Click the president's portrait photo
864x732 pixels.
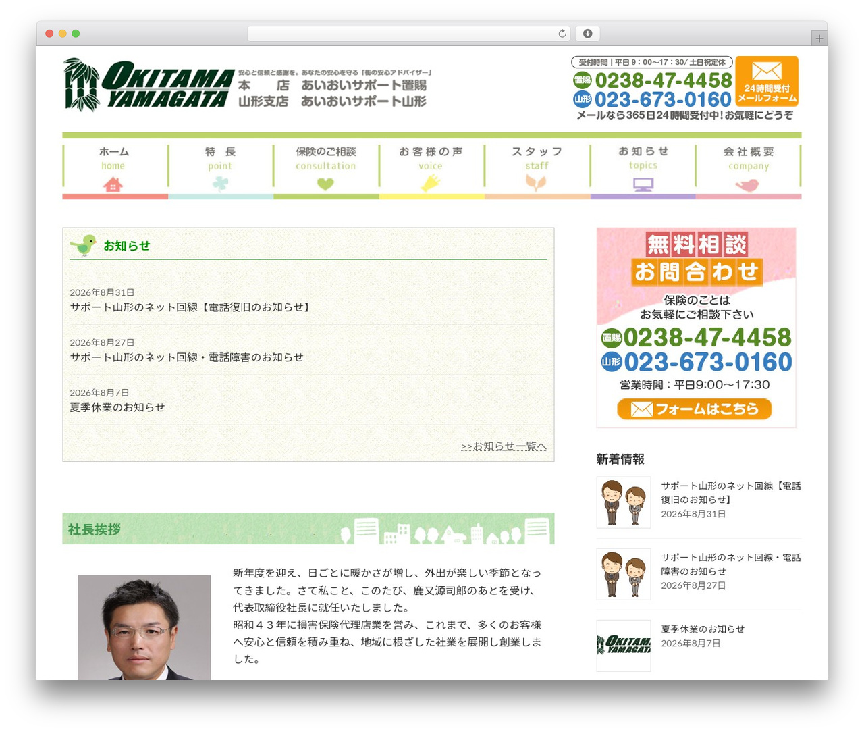[x=144, y=627]
